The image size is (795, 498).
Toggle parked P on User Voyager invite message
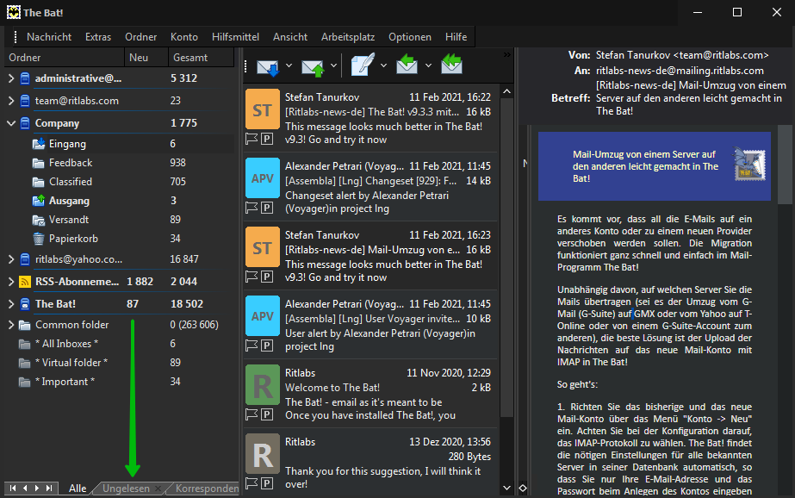click(267, 345)
